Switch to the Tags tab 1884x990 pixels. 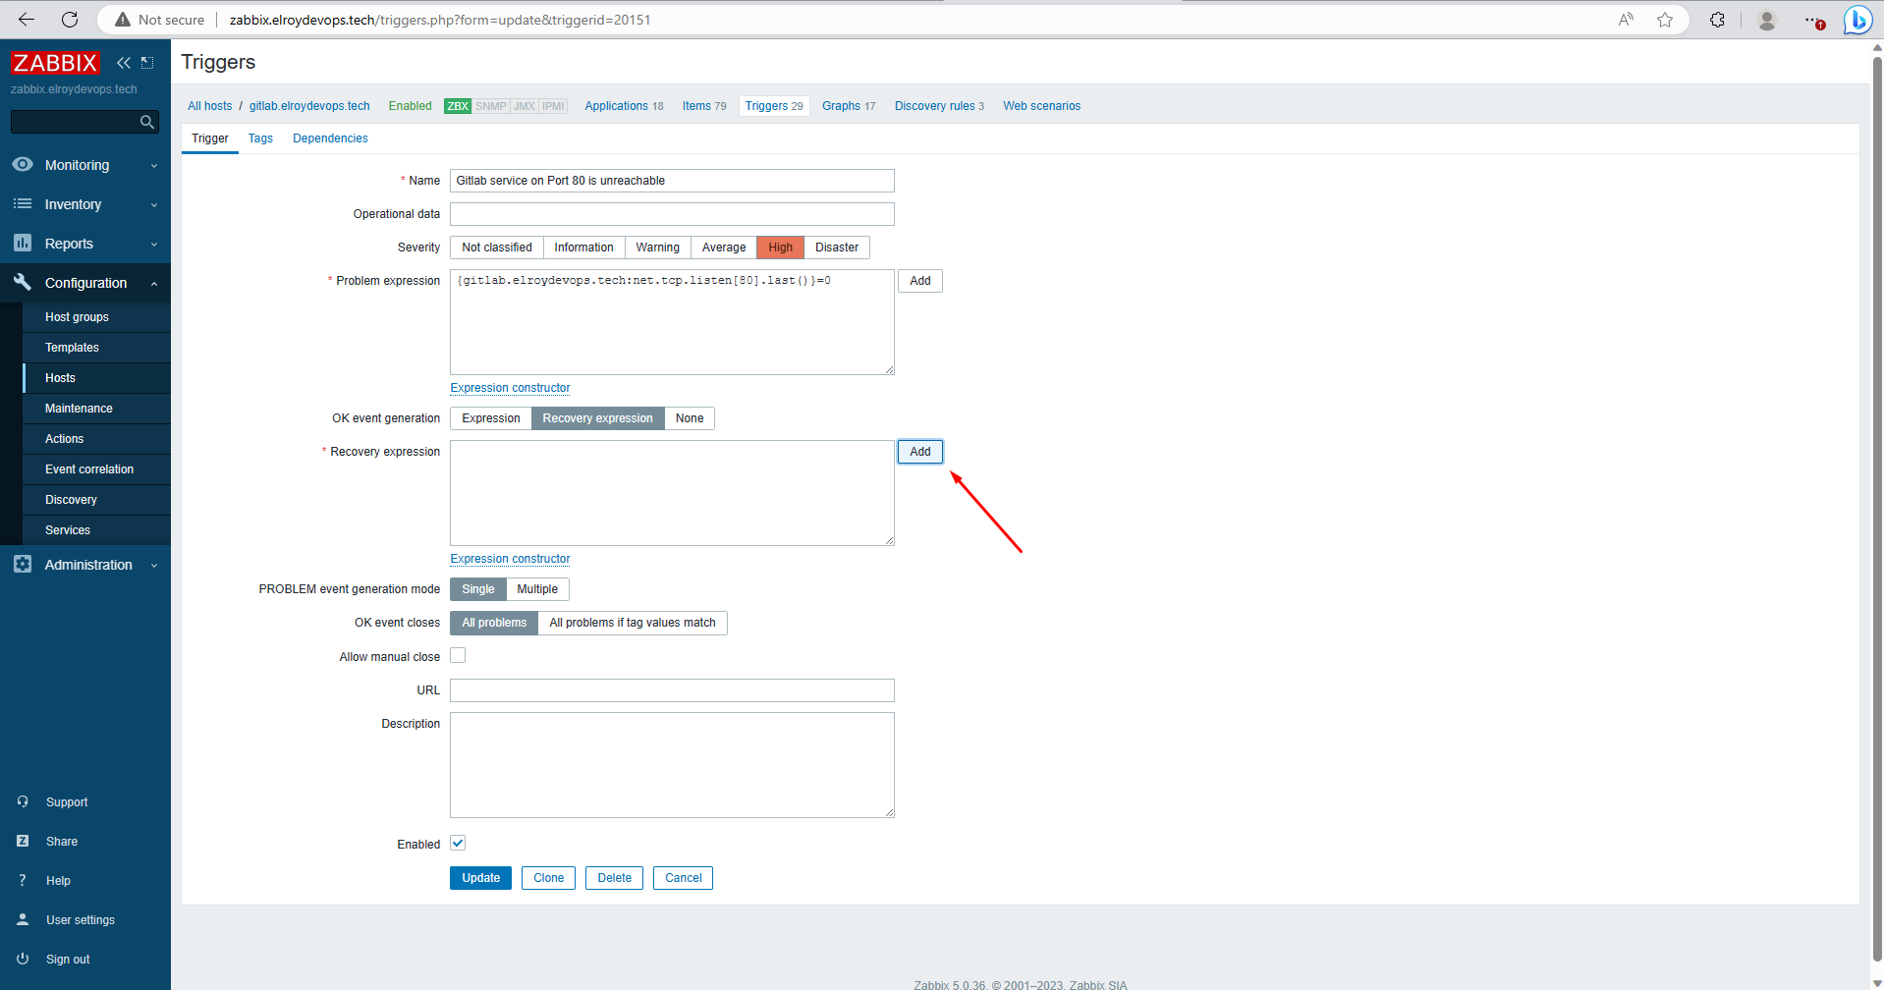click(x=260, y=138)
